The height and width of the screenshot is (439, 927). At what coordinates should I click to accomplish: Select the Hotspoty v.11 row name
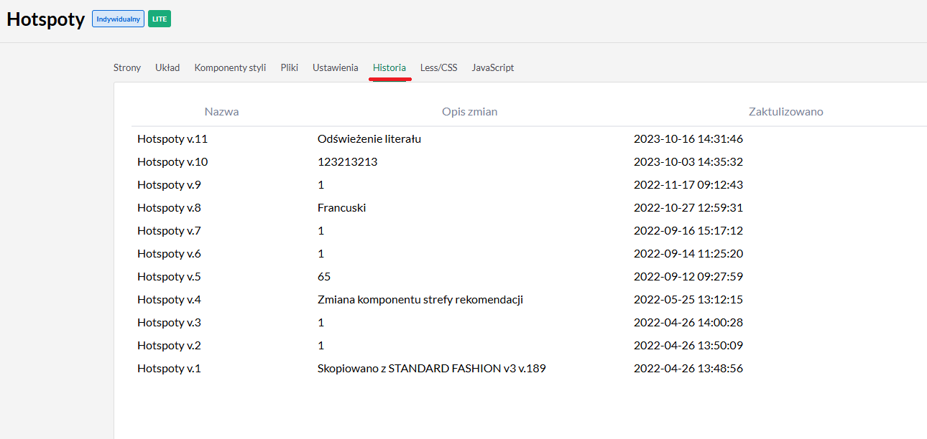[x=172, y=139]
